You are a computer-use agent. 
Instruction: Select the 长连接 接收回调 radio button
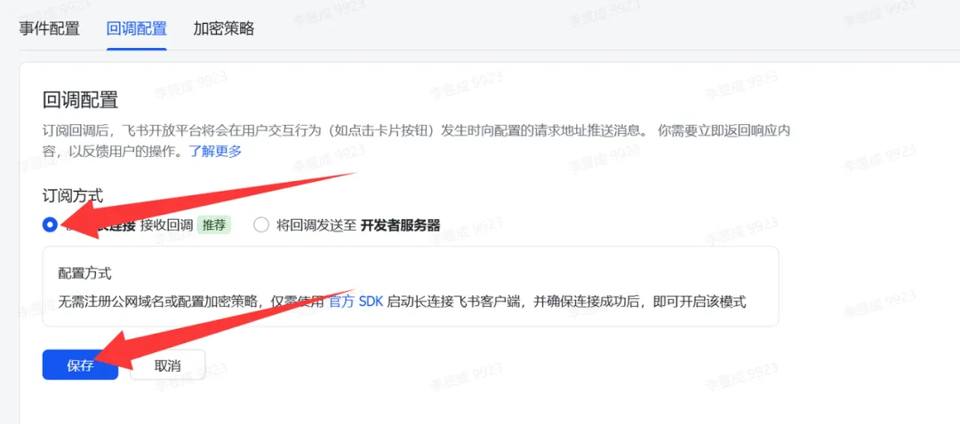tap(50, 224)
